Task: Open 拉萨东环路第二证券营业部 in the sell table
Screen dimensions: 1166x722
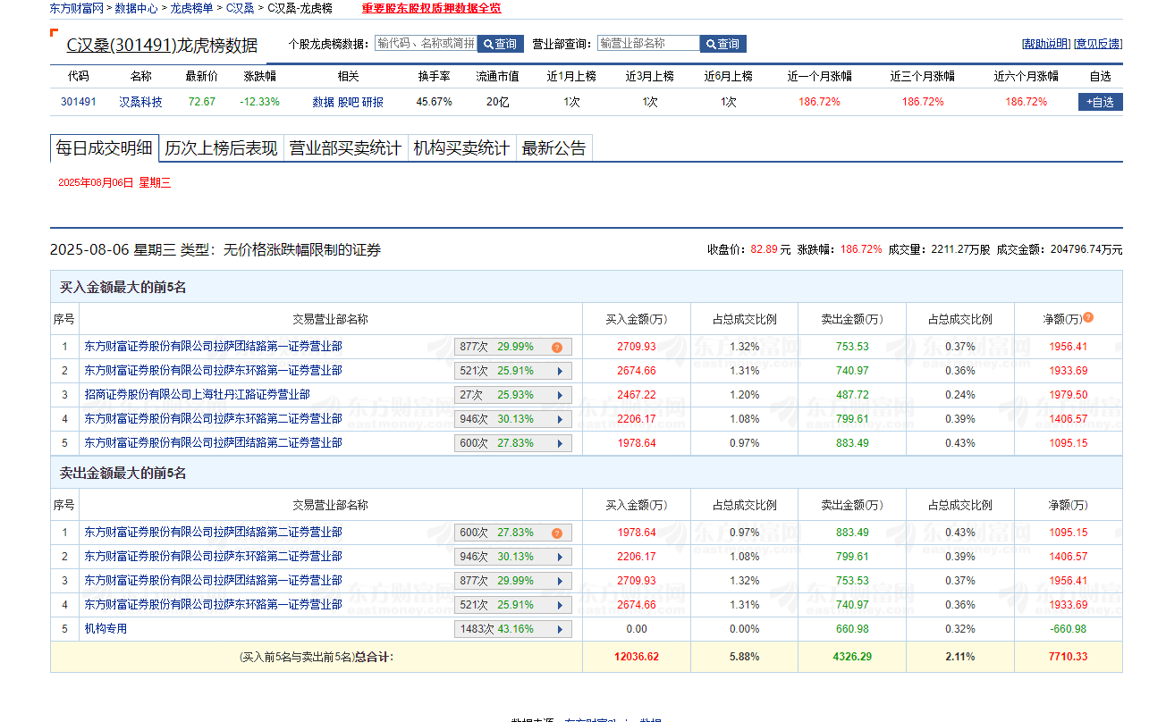Action: click(x=213, y=557)
